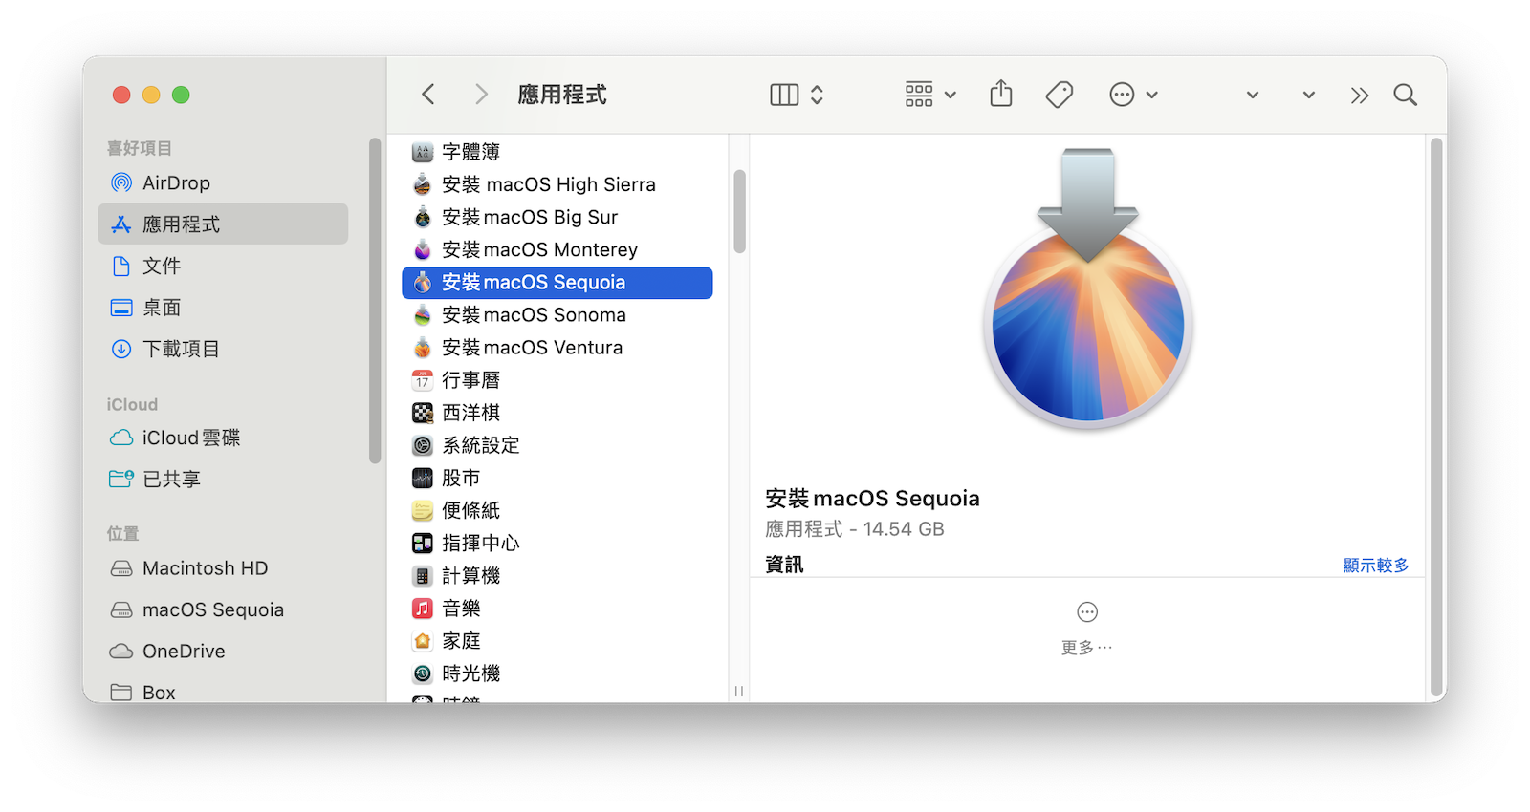
Task: Select 安裝 macOS Sonoma
Action: [557, 315]
